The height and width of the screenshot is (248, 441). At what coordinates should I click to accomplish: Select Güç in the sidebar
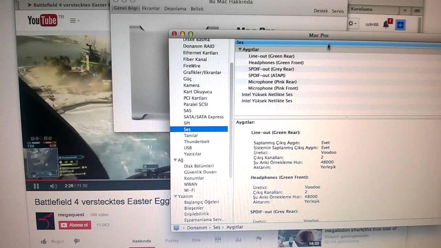click(x=187, y=79)
